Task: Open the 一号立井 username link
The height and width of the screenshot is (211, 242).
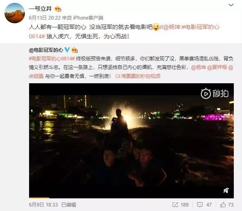Action: click(x=40, y=9)
